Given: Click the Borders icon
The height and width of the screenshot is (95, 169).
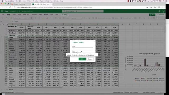Looking at the screenshot, I should [39, 18].
